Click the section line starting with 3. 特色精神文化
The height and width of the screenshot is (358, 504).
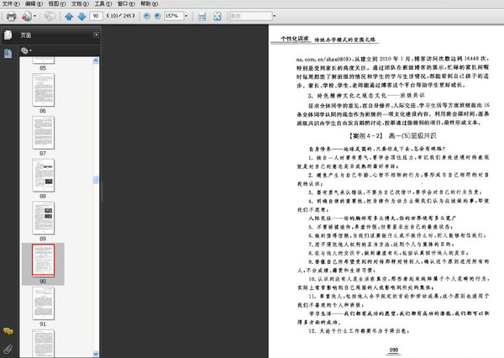pos(366,96)
